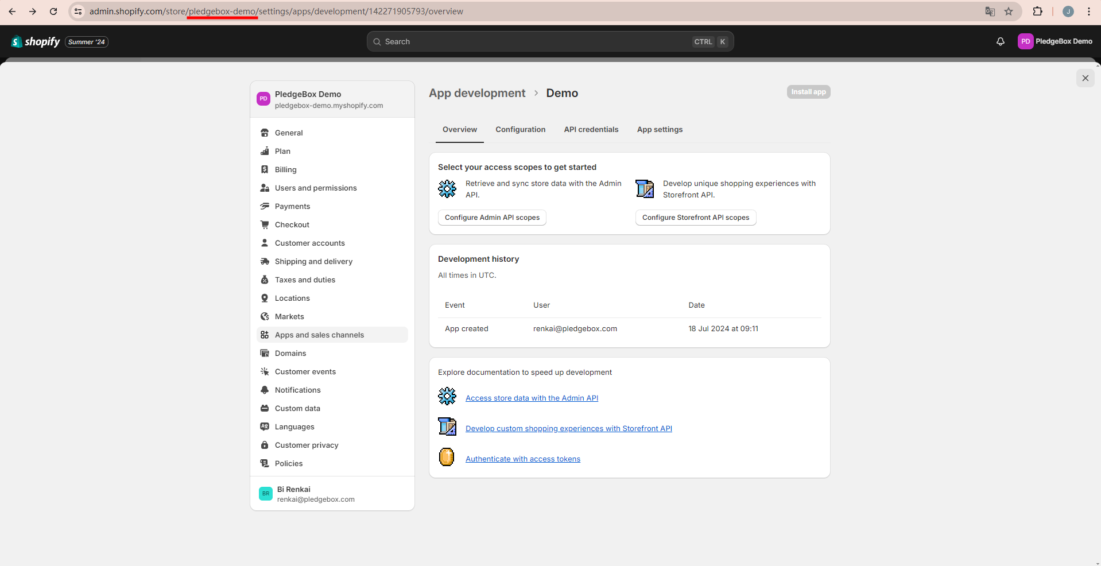Open Plan settings
Screen dimensions: 1101x566
point(332,151)
